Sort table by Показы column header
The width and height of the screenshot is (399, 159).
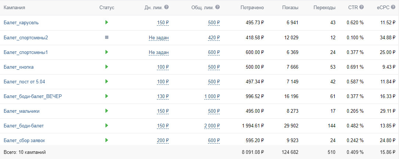coord(290,8)
